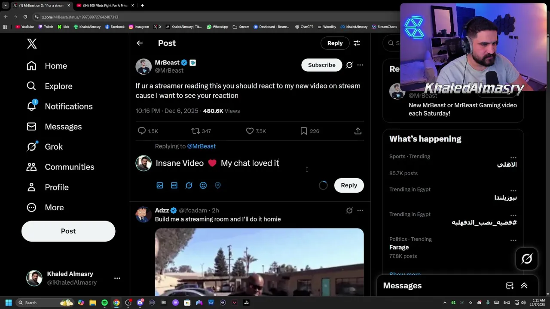Viewport: 550px width, 309px height.
Task: Open more options on Adzz's reply
Action: click(360, 210)
